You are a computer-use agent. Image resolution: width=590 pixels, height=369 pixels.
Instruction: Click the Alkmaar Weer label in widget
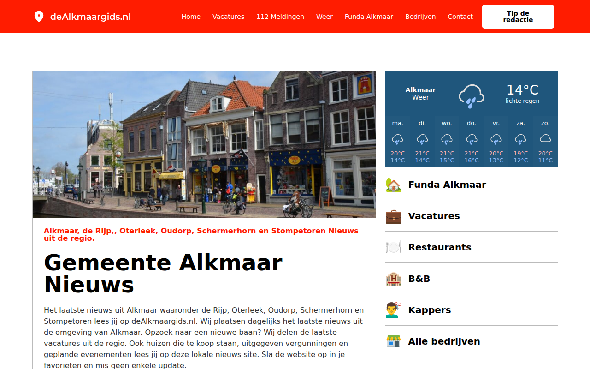click(420, 94)
